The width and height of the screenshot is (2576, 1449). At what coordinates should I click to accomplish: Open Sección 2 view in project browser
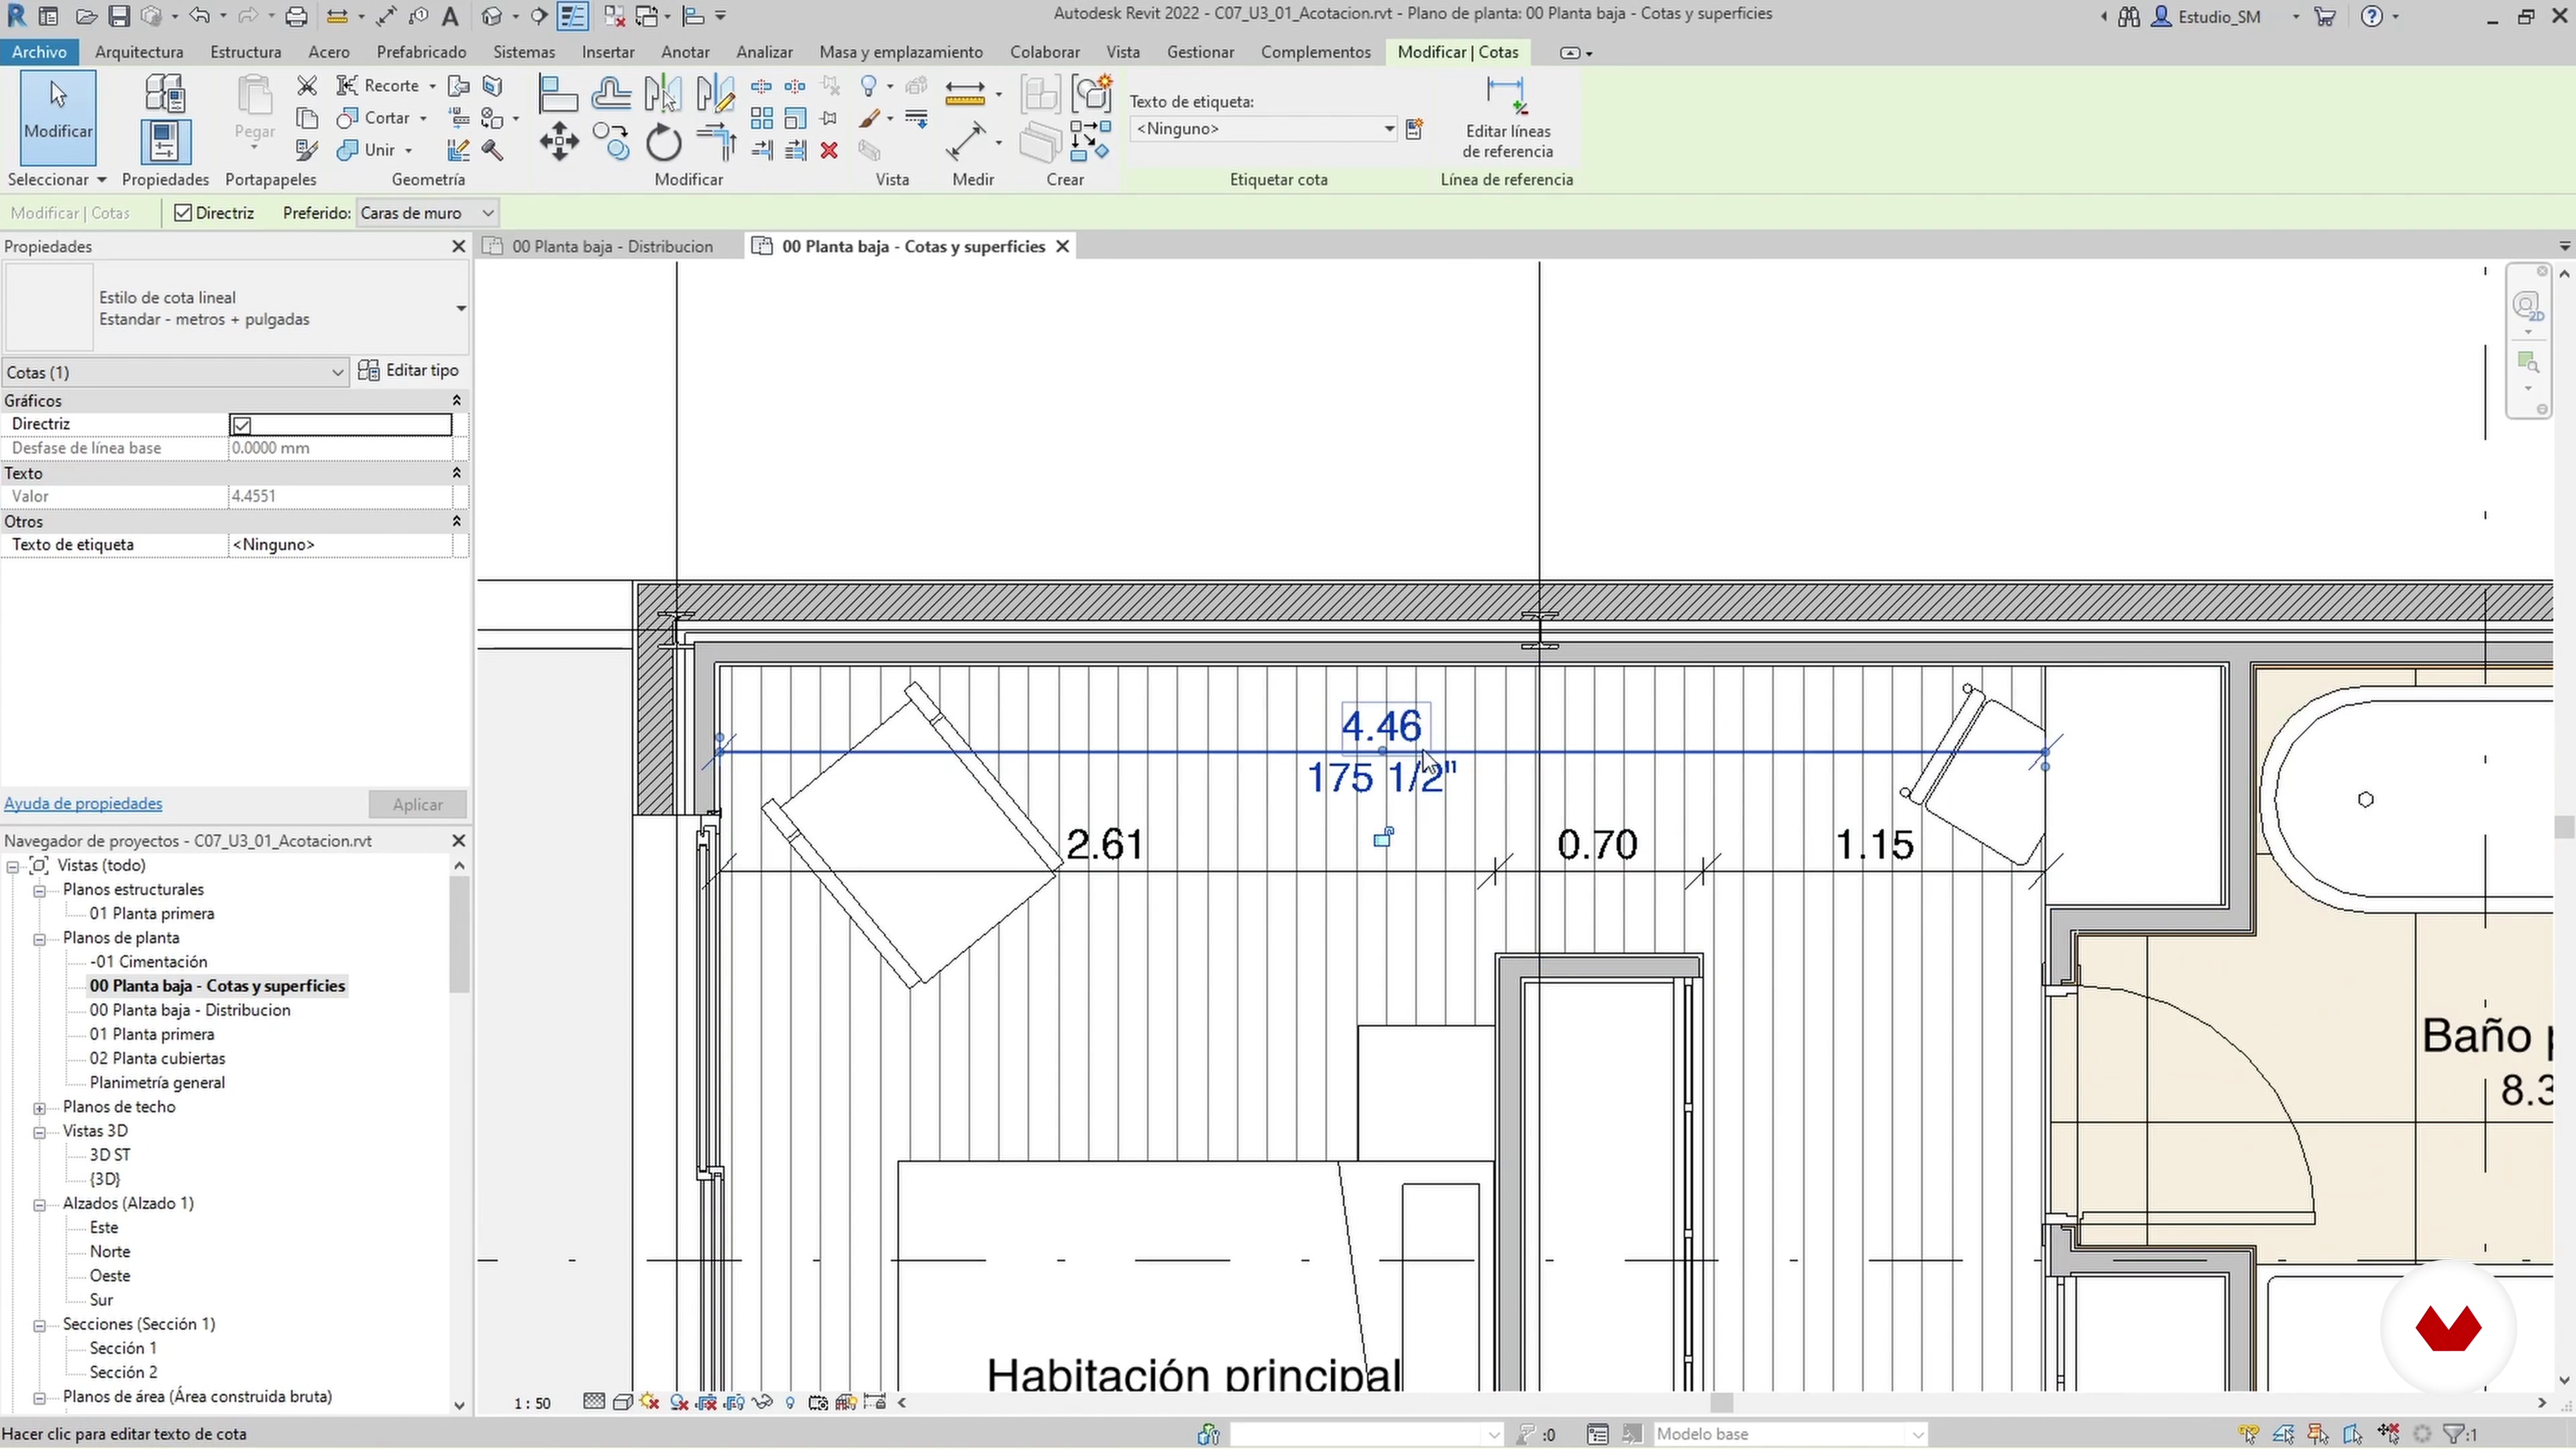pos(123,1373)
